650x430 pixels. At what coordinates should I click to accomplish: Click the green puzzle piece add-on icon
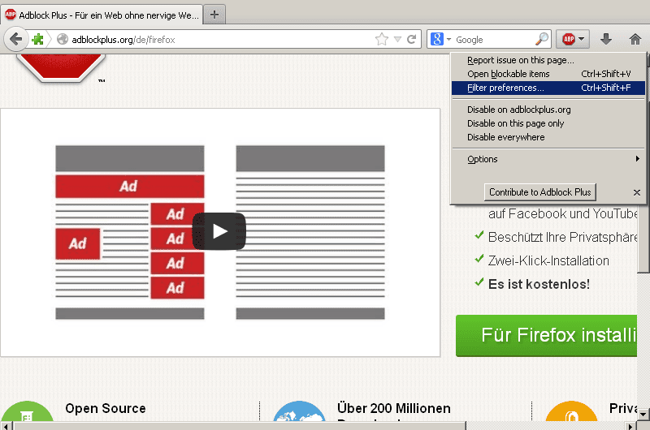(x=37, y=39)
